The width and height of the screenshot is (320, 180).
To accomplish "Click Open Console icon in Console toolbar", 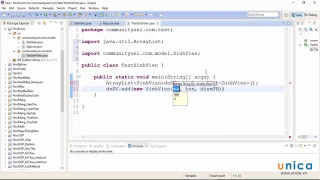I will pos(300,145).
